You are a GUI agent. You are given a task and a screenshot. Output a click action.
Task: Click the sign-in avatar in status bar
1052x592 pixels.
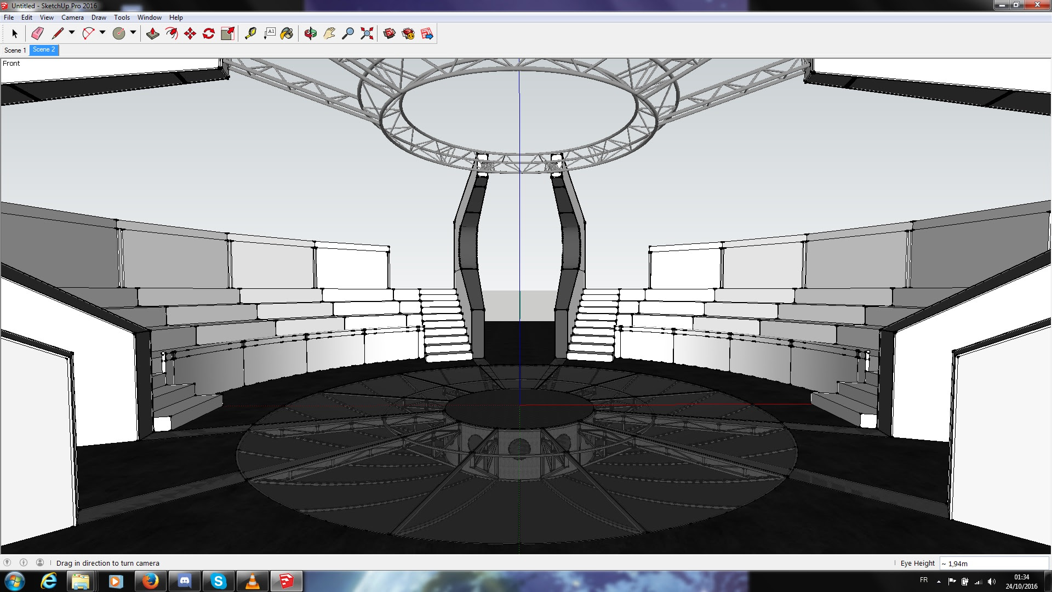point(39,562)
